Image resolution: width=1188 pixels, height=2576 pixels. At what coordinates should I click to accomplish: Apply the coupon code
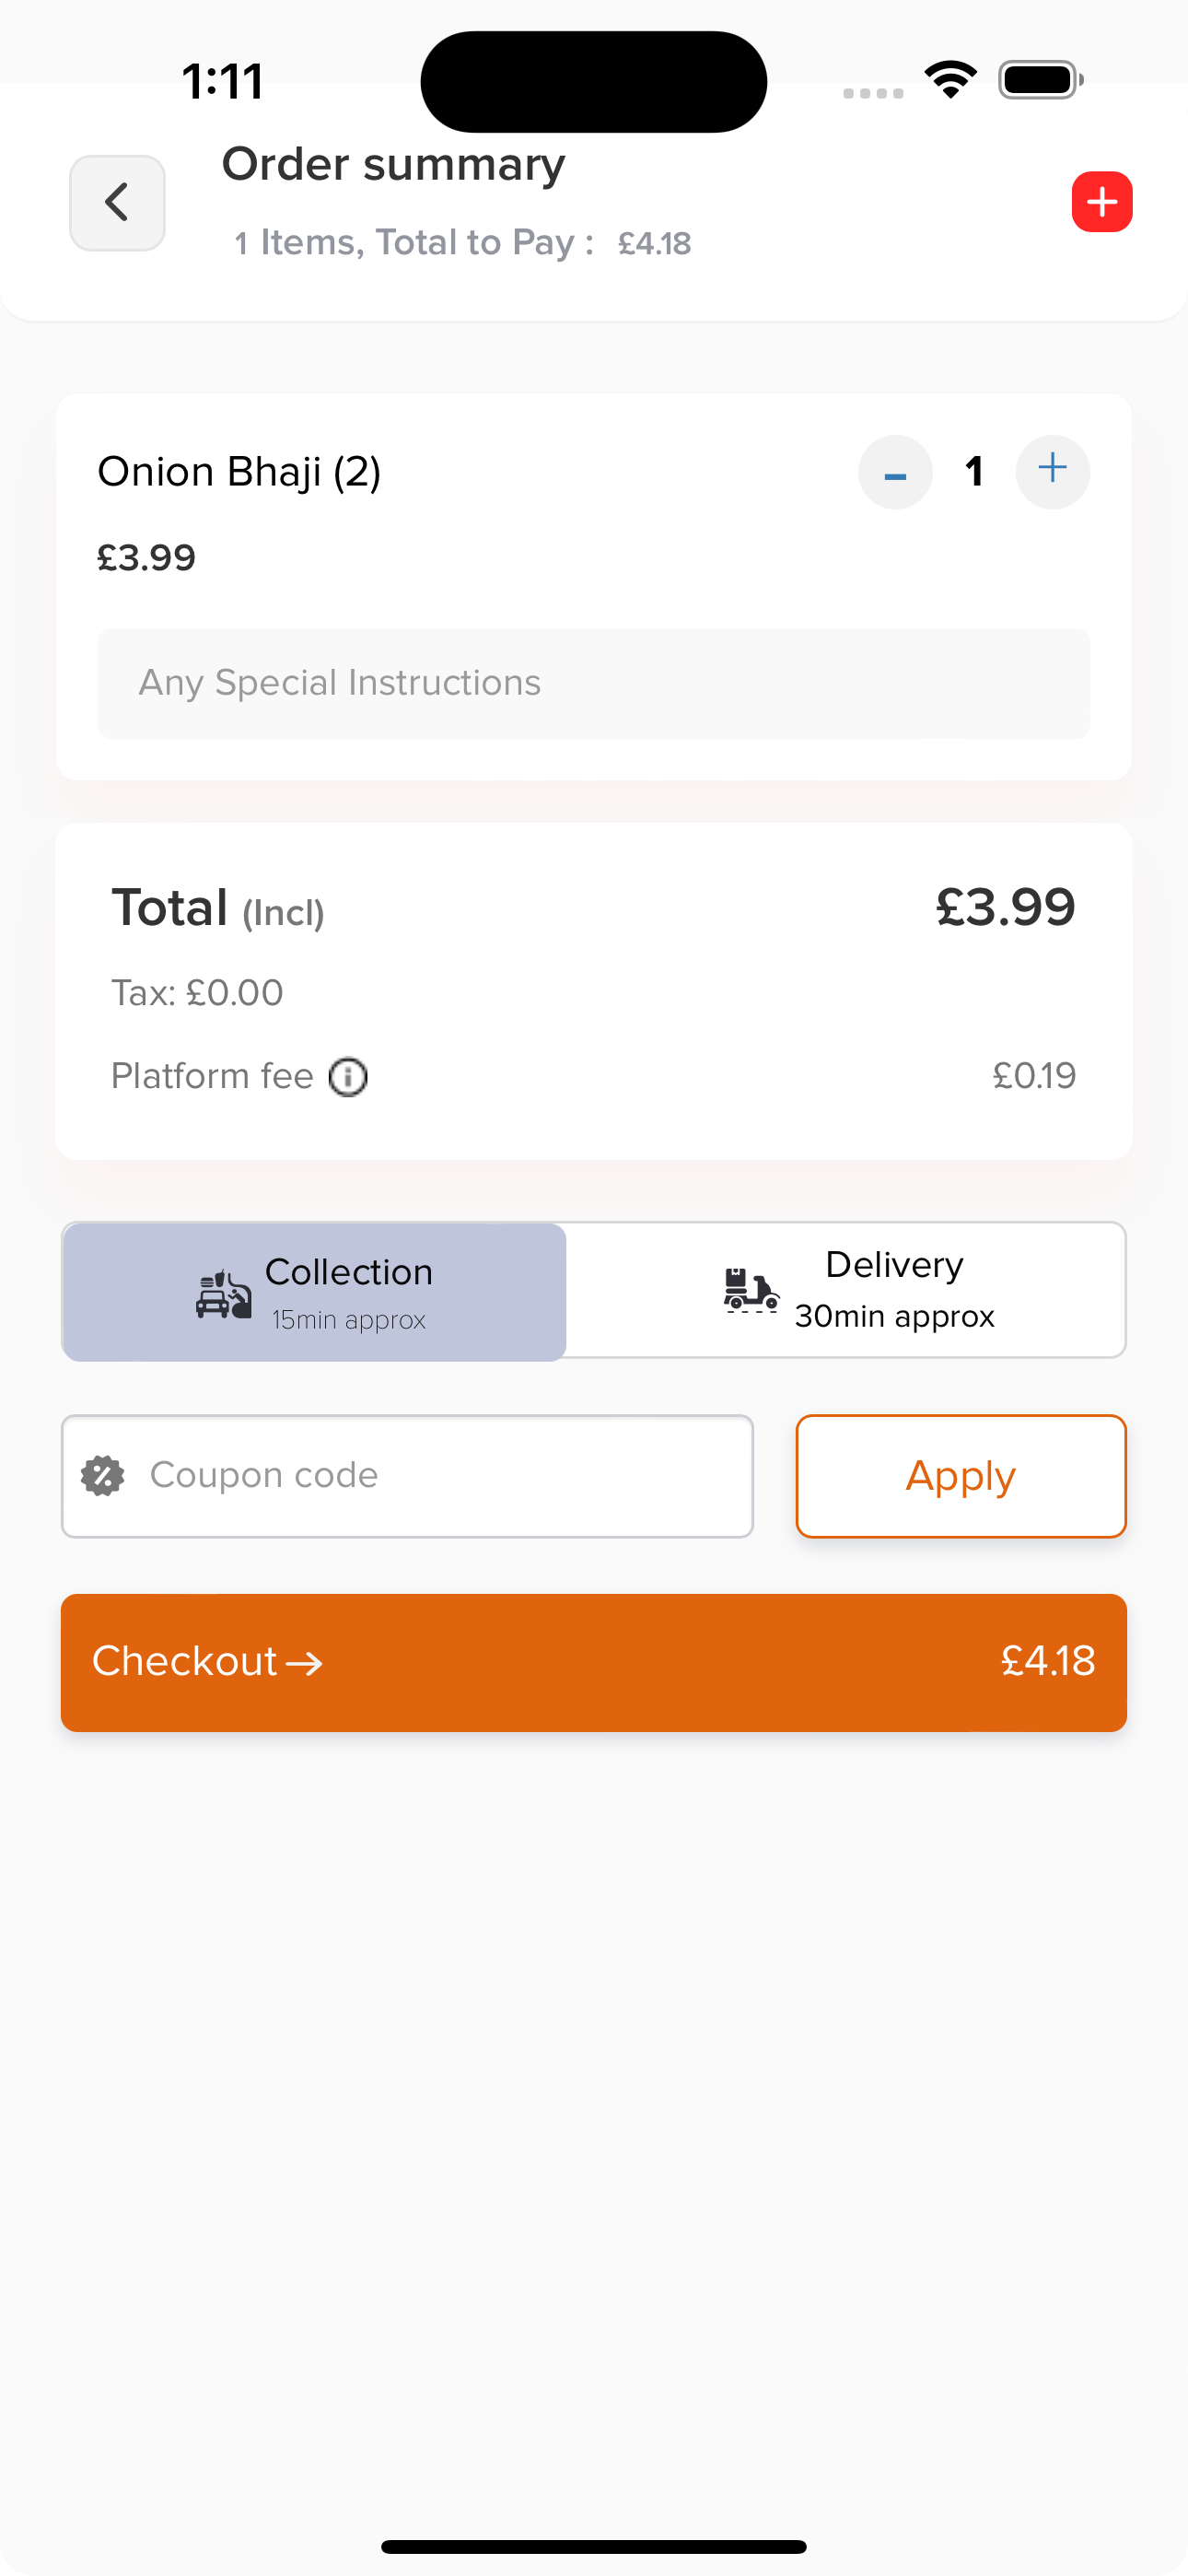click(x=961, y=1476)
